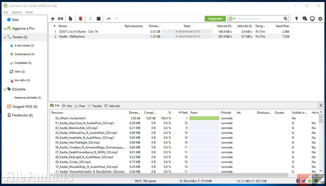
Task: Select Aggiorna a Pro in the sidebar
Action: tap(23, 28)
